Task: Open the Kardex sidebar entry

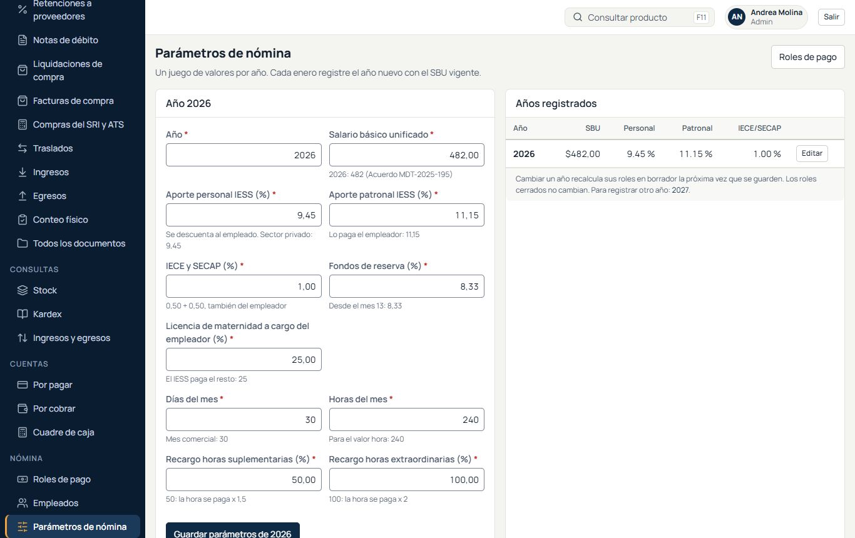Action: (73, 314)
